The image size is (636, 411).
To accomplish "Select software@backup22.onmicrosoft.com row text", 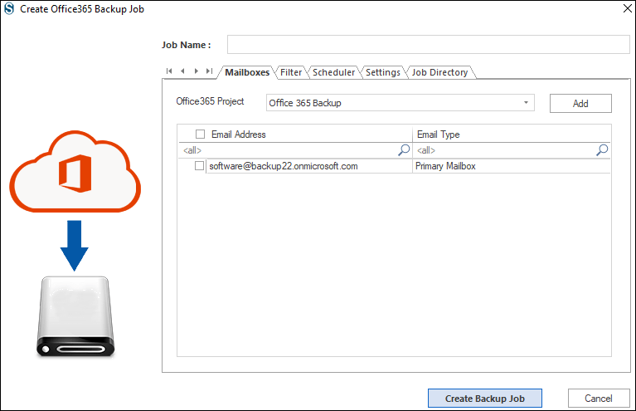I will point(284,166).
